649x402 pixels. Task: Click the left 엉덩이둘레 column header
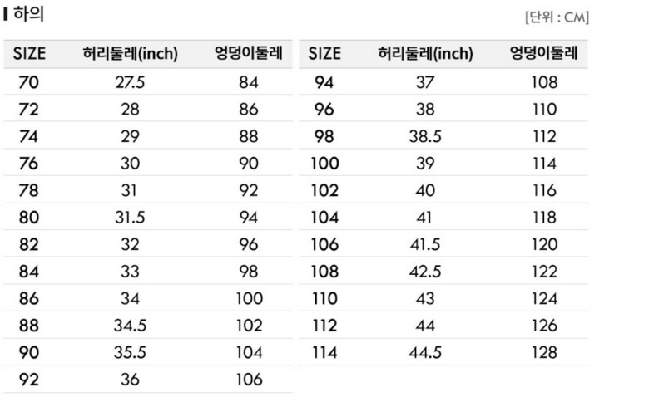pos(249,55)
